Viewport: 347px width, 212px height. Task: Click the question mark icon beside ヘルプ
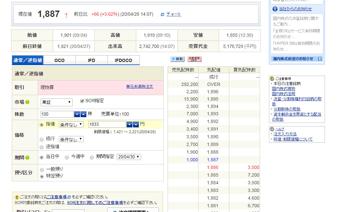(x=272, y=129)
